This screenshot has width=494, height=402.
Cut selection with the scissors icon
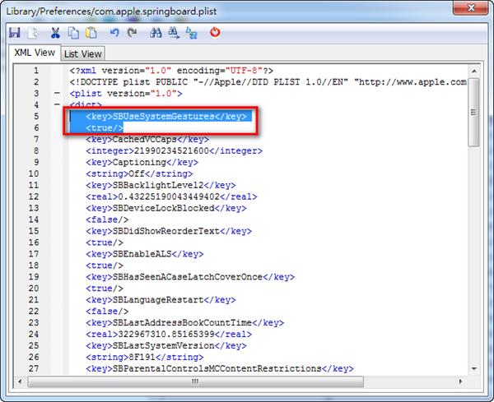click(55, 33)
